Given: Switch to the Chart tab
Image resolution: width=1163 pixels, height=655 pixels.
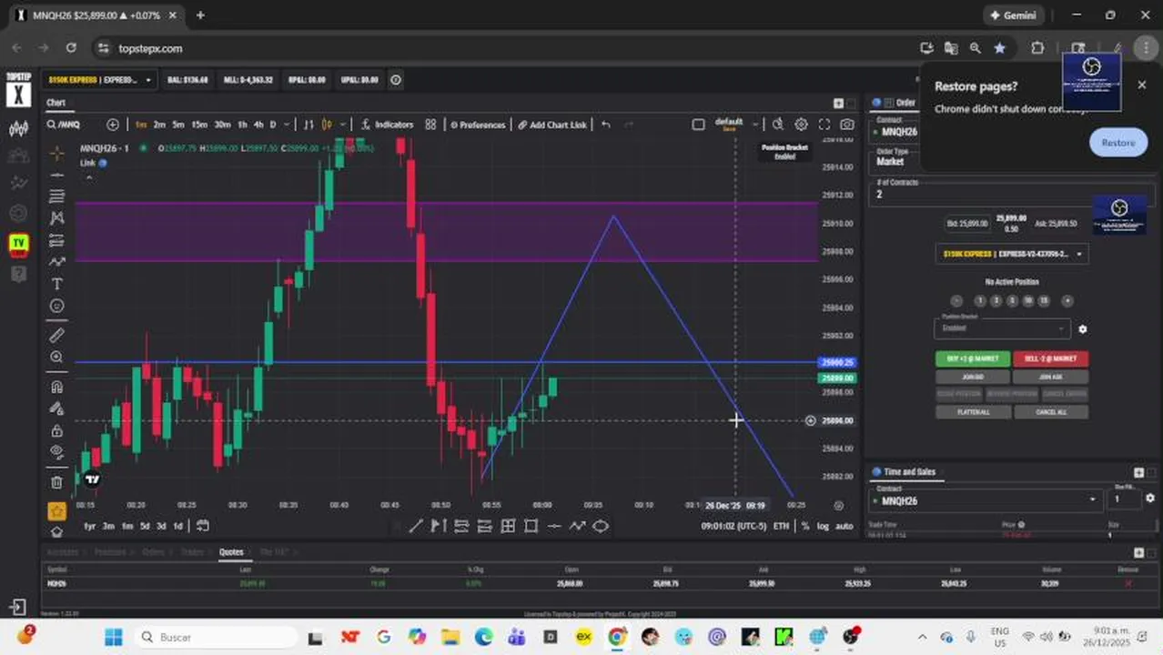Looking at the screenshot, I should tap(56, 103).
